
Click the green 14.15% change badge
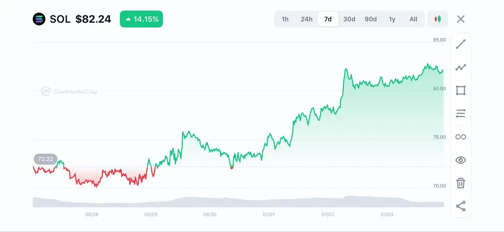tap(141, 19)
